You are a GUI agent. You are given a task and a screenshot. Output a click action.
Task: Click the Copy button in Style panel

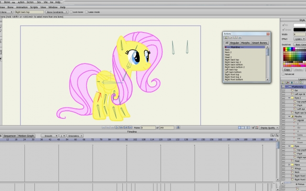pyautogui.click(x=287, y=70)
